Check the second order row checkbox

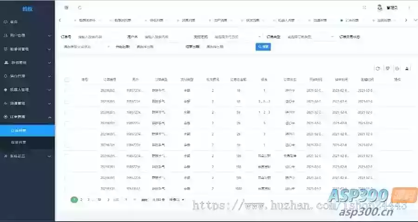67,101
